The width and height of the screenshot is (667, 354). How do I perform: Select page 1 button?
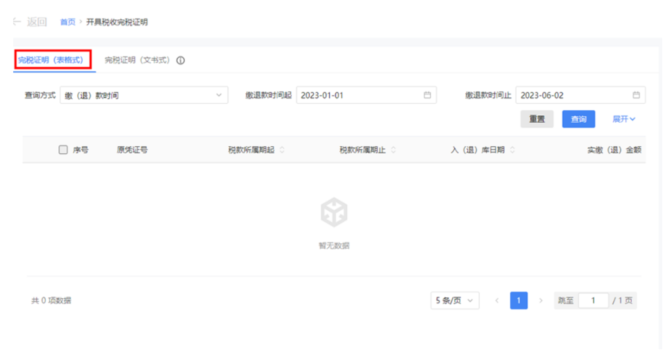point(518,300)
